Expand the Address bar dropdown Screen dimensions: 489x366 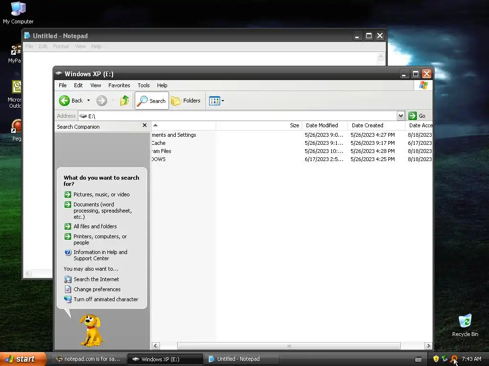(401, 116)
